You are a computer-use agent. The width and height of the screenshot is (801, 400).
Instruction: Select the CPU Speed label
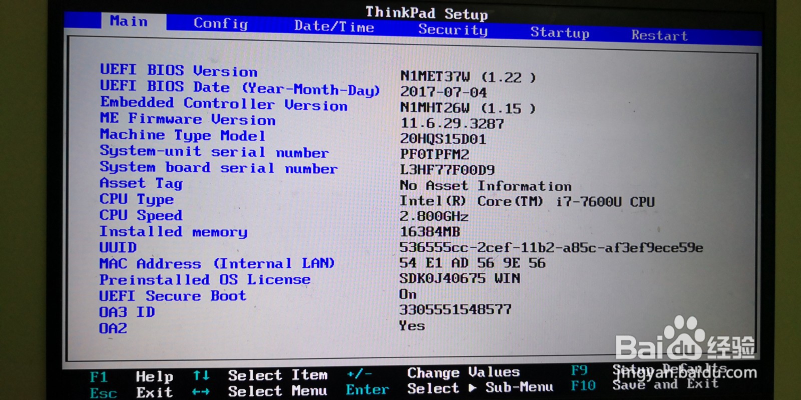tap(141, 215)
